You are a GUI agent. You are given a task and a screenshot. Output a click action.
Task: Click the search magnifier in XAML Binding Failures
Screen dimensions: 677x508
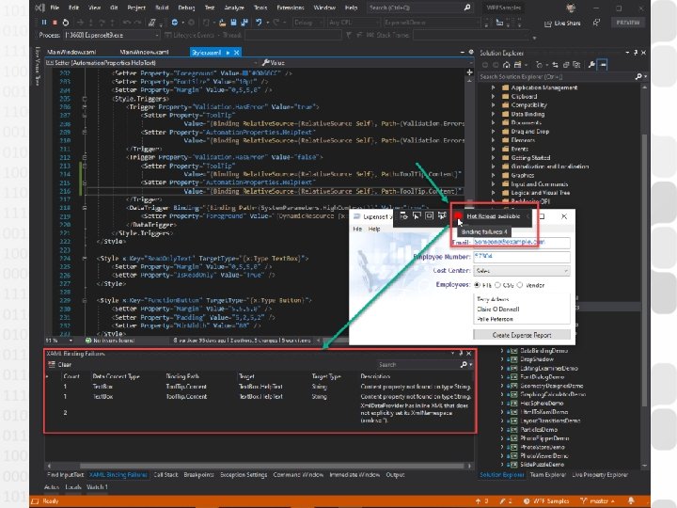pos(464,365)
